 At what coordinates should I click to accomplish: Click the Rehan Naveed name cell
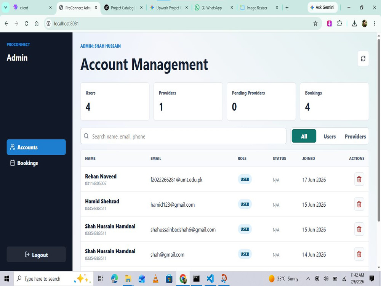pyautogui.click(x=101, y=176)
